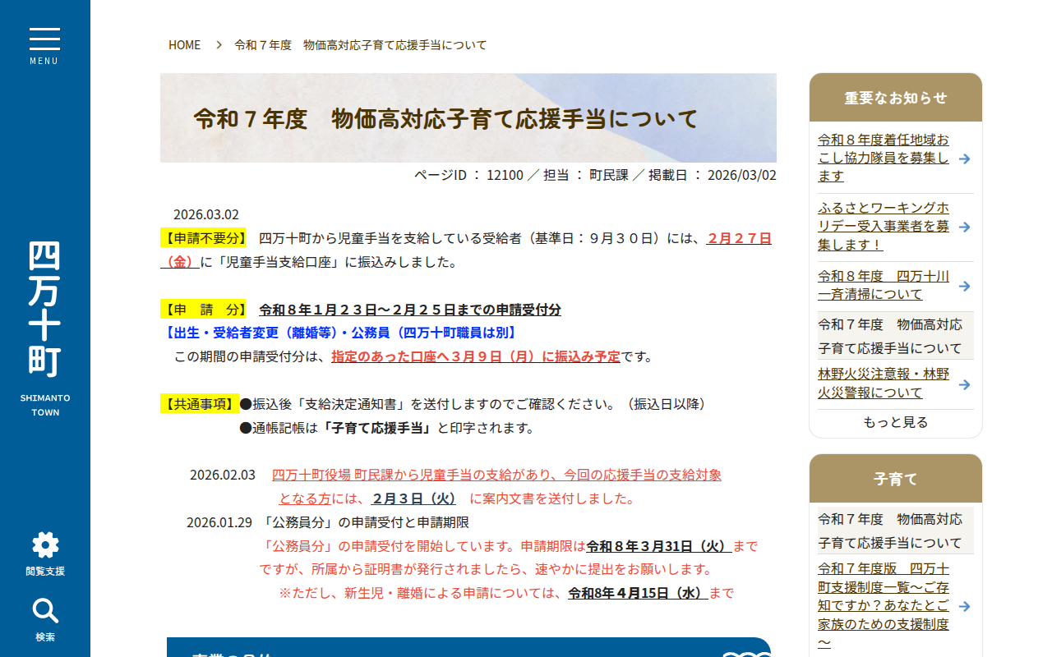1052x657 pixels.
Task: Click the 重要なお知らせ panel header
Action: click(x=895, y=98)
